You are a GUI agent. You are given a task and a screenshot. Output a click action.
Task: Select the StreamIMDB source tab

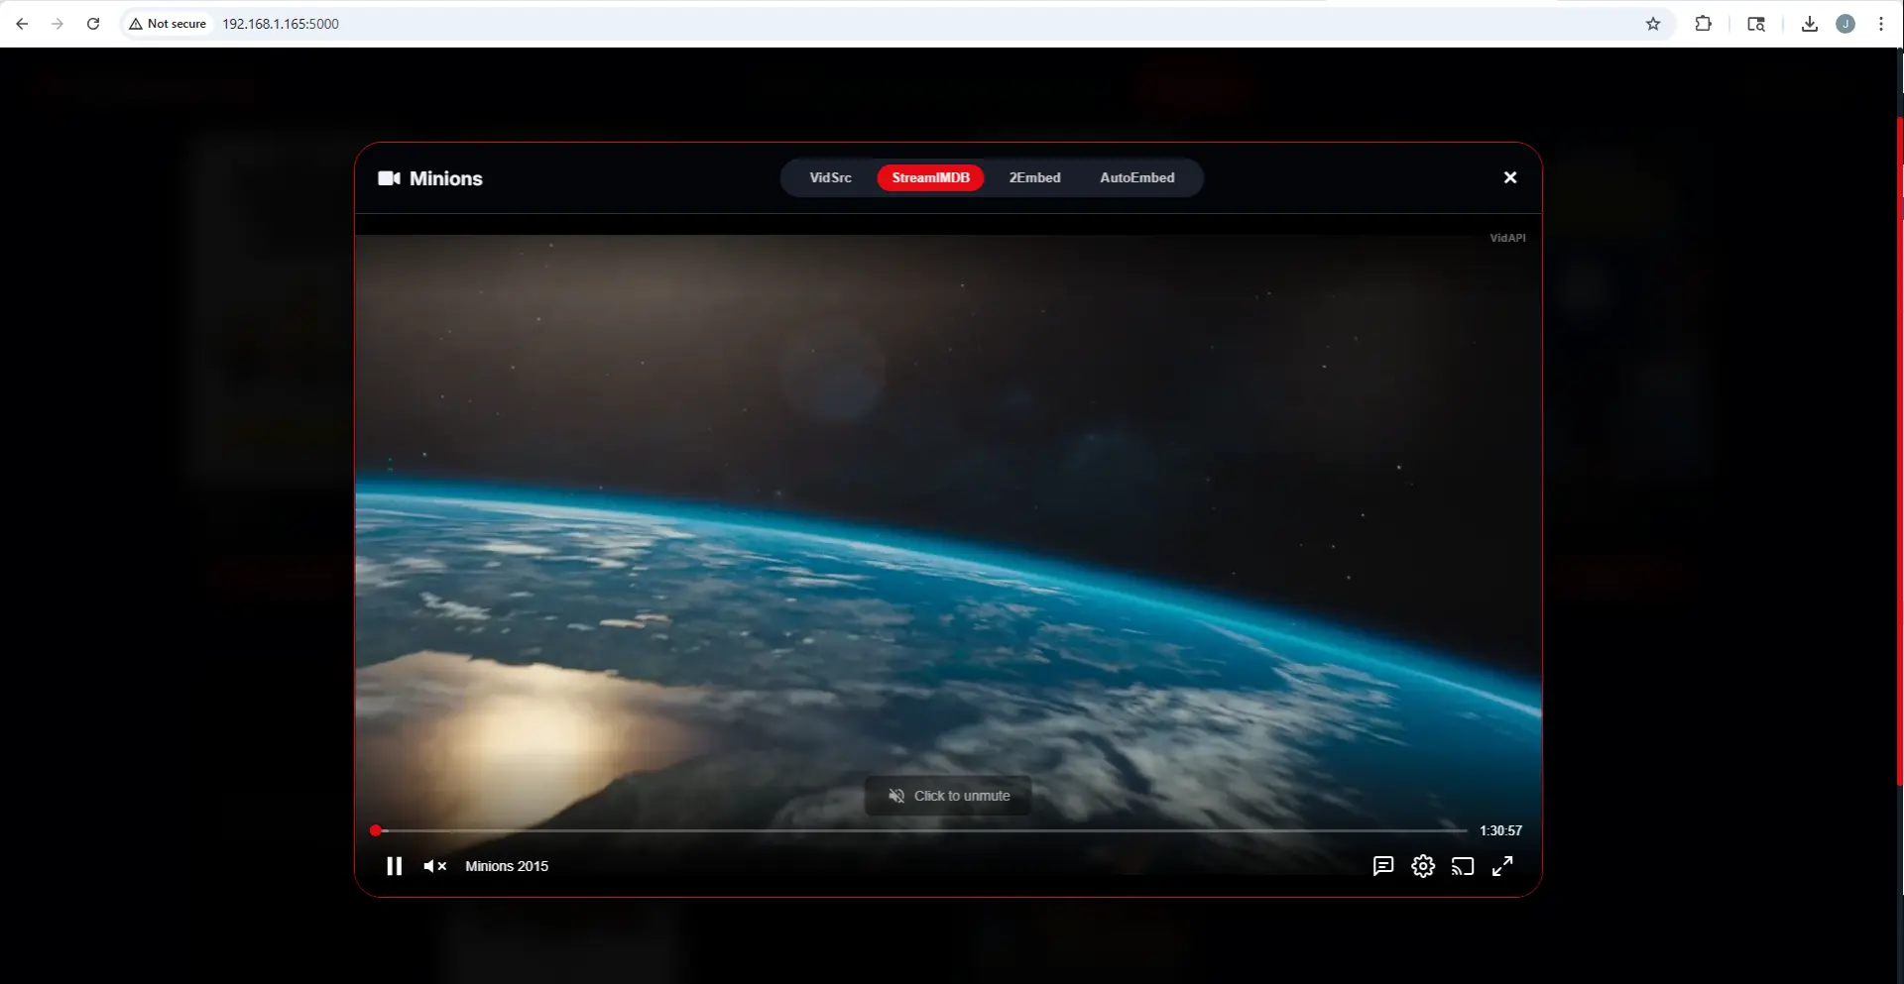[930, 177]
